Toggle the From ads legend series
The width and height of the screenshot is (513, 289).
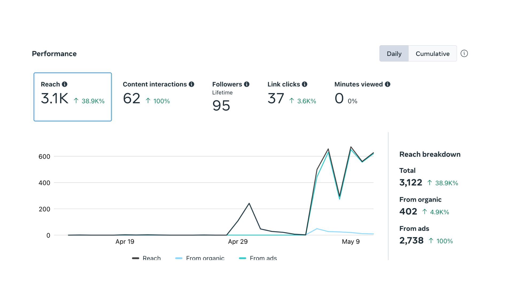pyautogui.click(x=258, y=258)
